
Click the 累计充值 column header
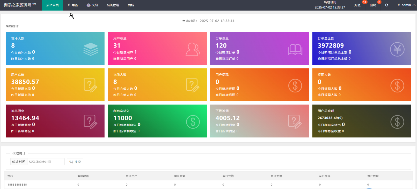[276, 176]
